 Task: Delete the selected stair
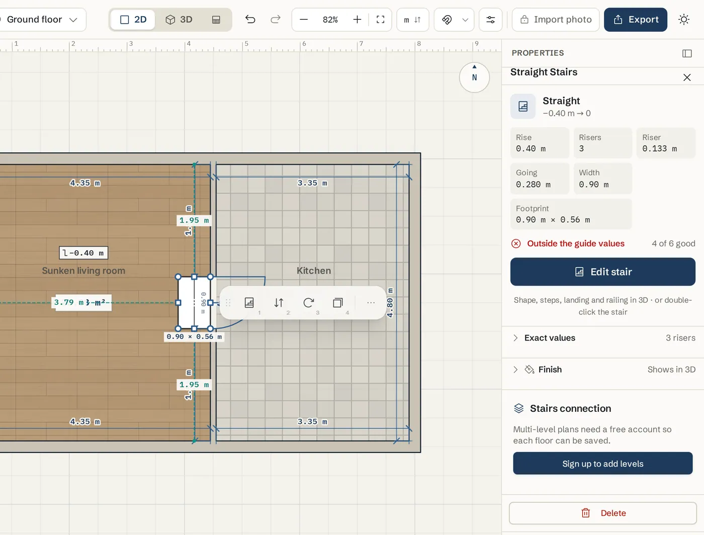603,513
